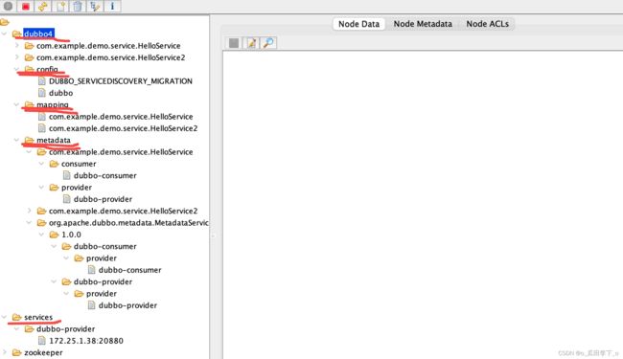The height and width of the screenshot is (359, 623).
Task: Click the pencil edit icon in Node Data toolbar
Action: pyautogui.click(x=251, y=43)
